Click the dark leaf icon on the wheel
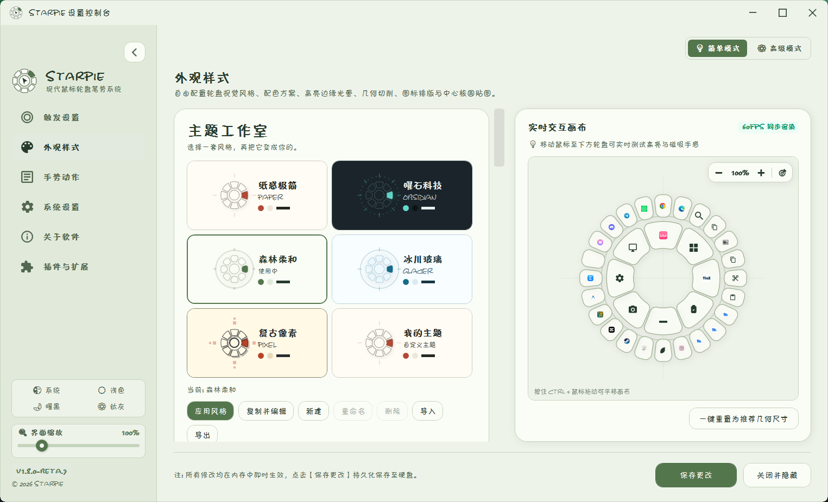This screenshot has width=828, height=502. 662,350
